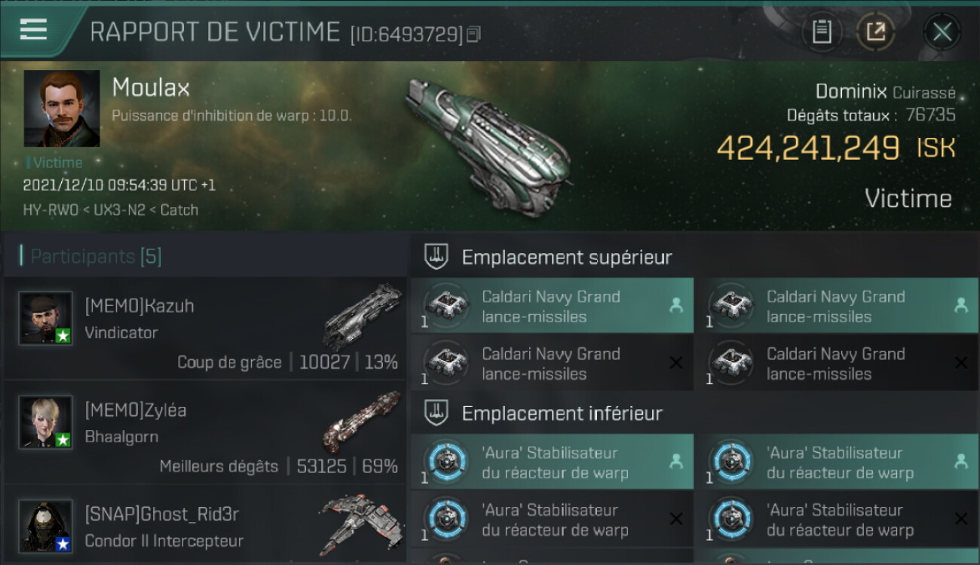This screenshot has height=565, width=980.
Task: Open [MEMO]Kazuh participant entry
Action: (x=205, y=328)
